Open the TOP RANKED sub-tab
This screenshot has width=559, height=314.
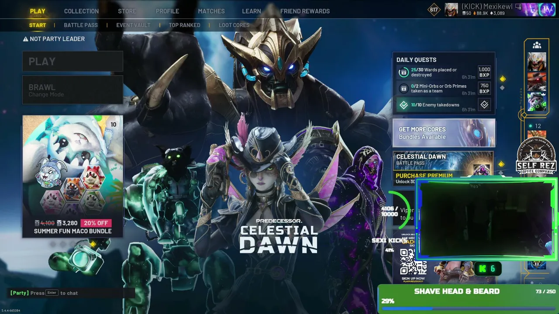[x=185, y=25]
